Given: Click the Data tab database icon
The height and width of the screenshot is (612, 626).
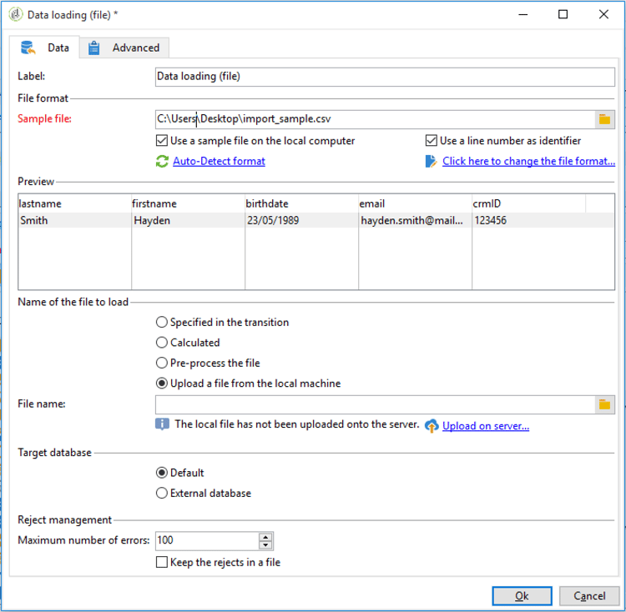Looking at the screenshot, I should (x=28, y=48).
